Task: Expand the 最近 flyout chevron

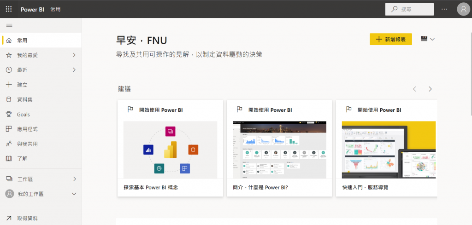Action: [74, 69]
